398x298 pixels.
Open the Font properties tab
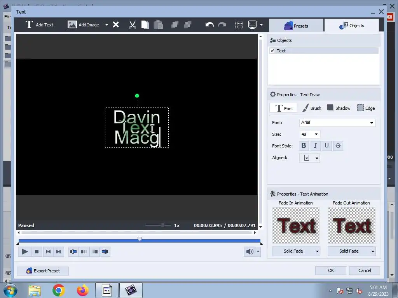283,108
